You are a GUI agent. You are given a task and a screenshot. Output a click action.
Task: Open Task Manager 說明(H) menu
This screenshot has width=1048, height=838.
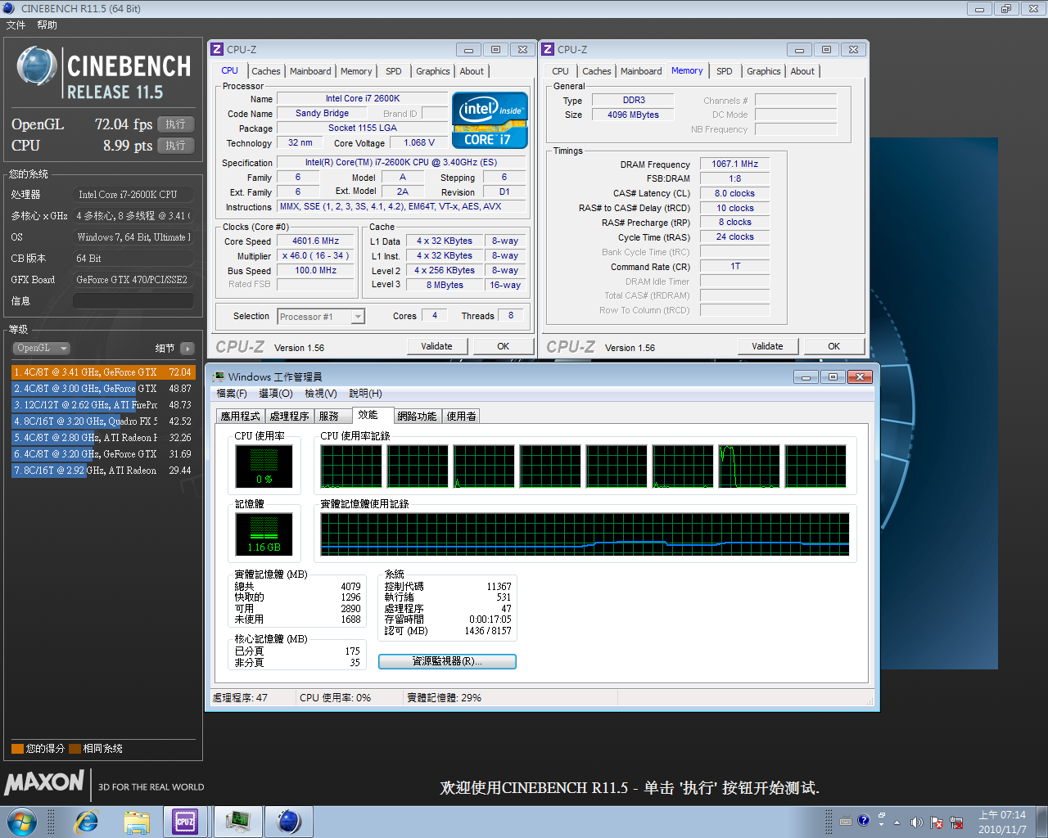click(x=365, y=394)
